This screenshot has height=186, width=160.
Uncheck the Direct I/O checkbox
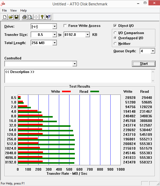(x=115, y=26)
